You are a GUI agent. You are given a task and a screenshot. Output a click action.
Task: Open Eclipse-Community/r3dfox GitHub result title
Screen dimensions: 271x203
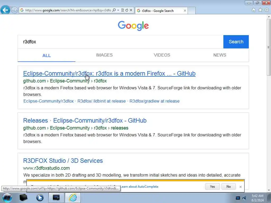tap(109, 73)
